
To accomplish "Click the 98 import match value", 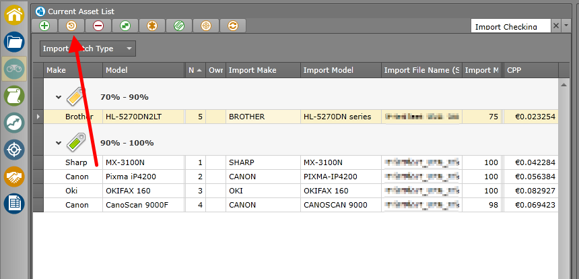I will coord(482,205).
